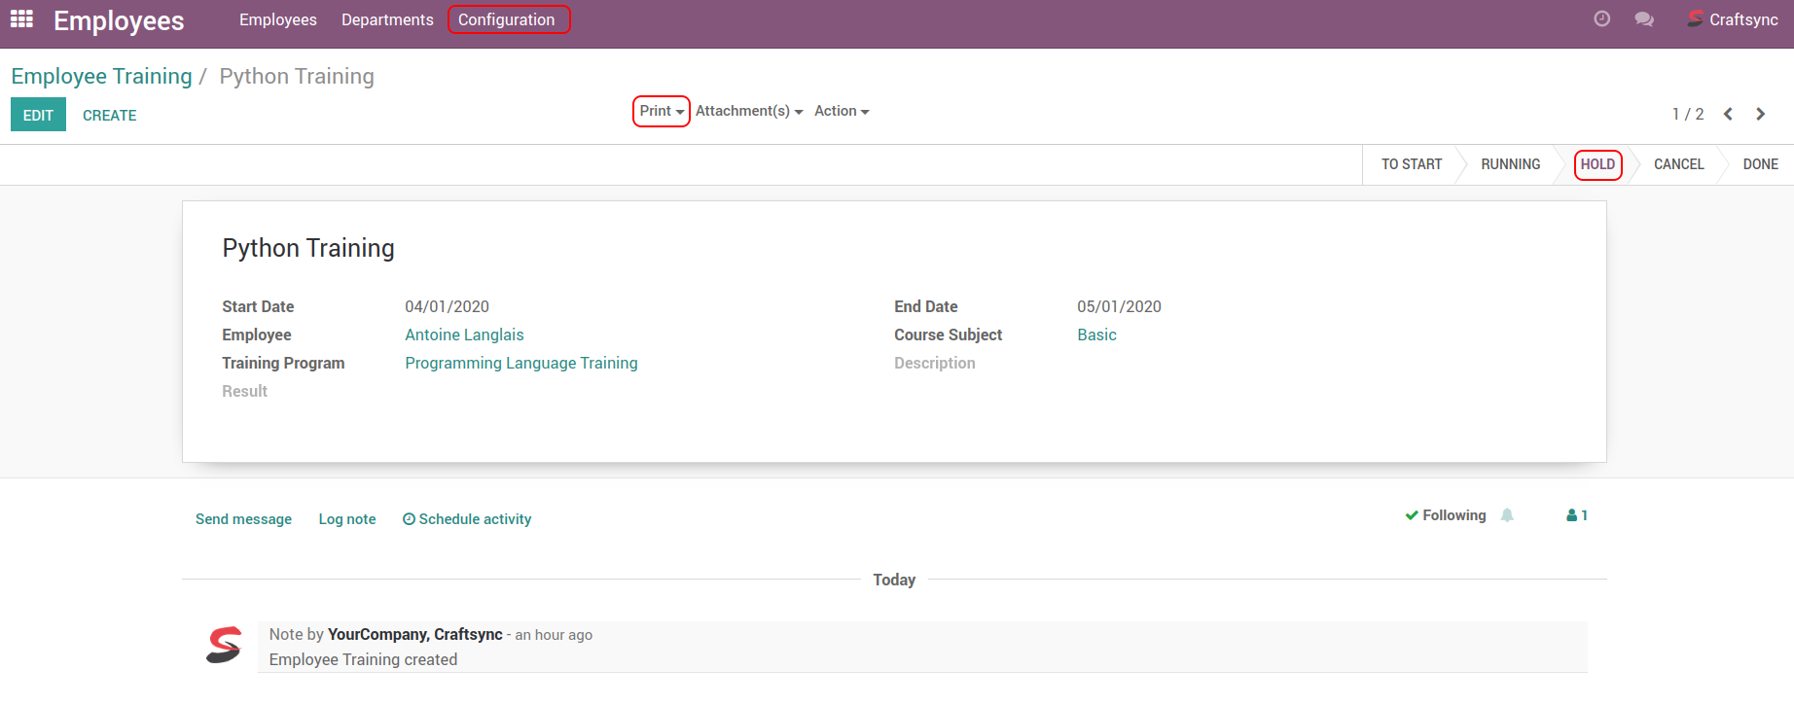
Task: Expand the Attachment(s) dropdown
Action: point(748,111)
